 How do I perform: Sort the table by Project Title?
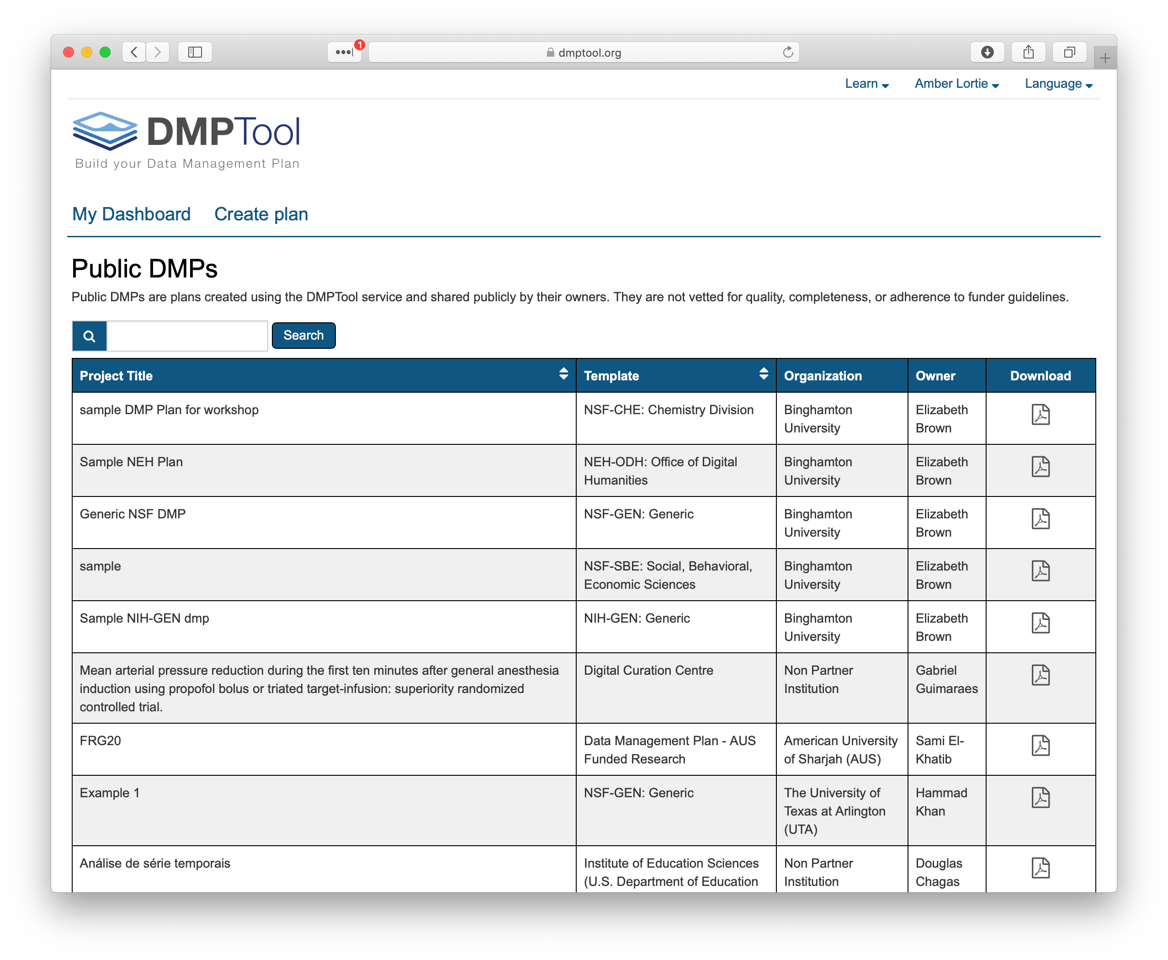click(x=563, y=375)
